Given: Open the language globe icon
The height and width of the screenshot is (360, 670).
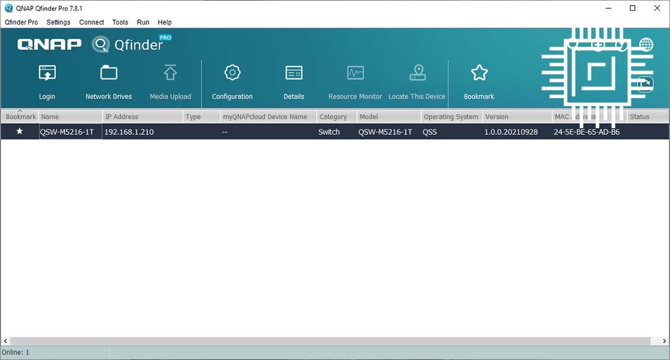Looking at the screenshot, I should pos(646,45).
